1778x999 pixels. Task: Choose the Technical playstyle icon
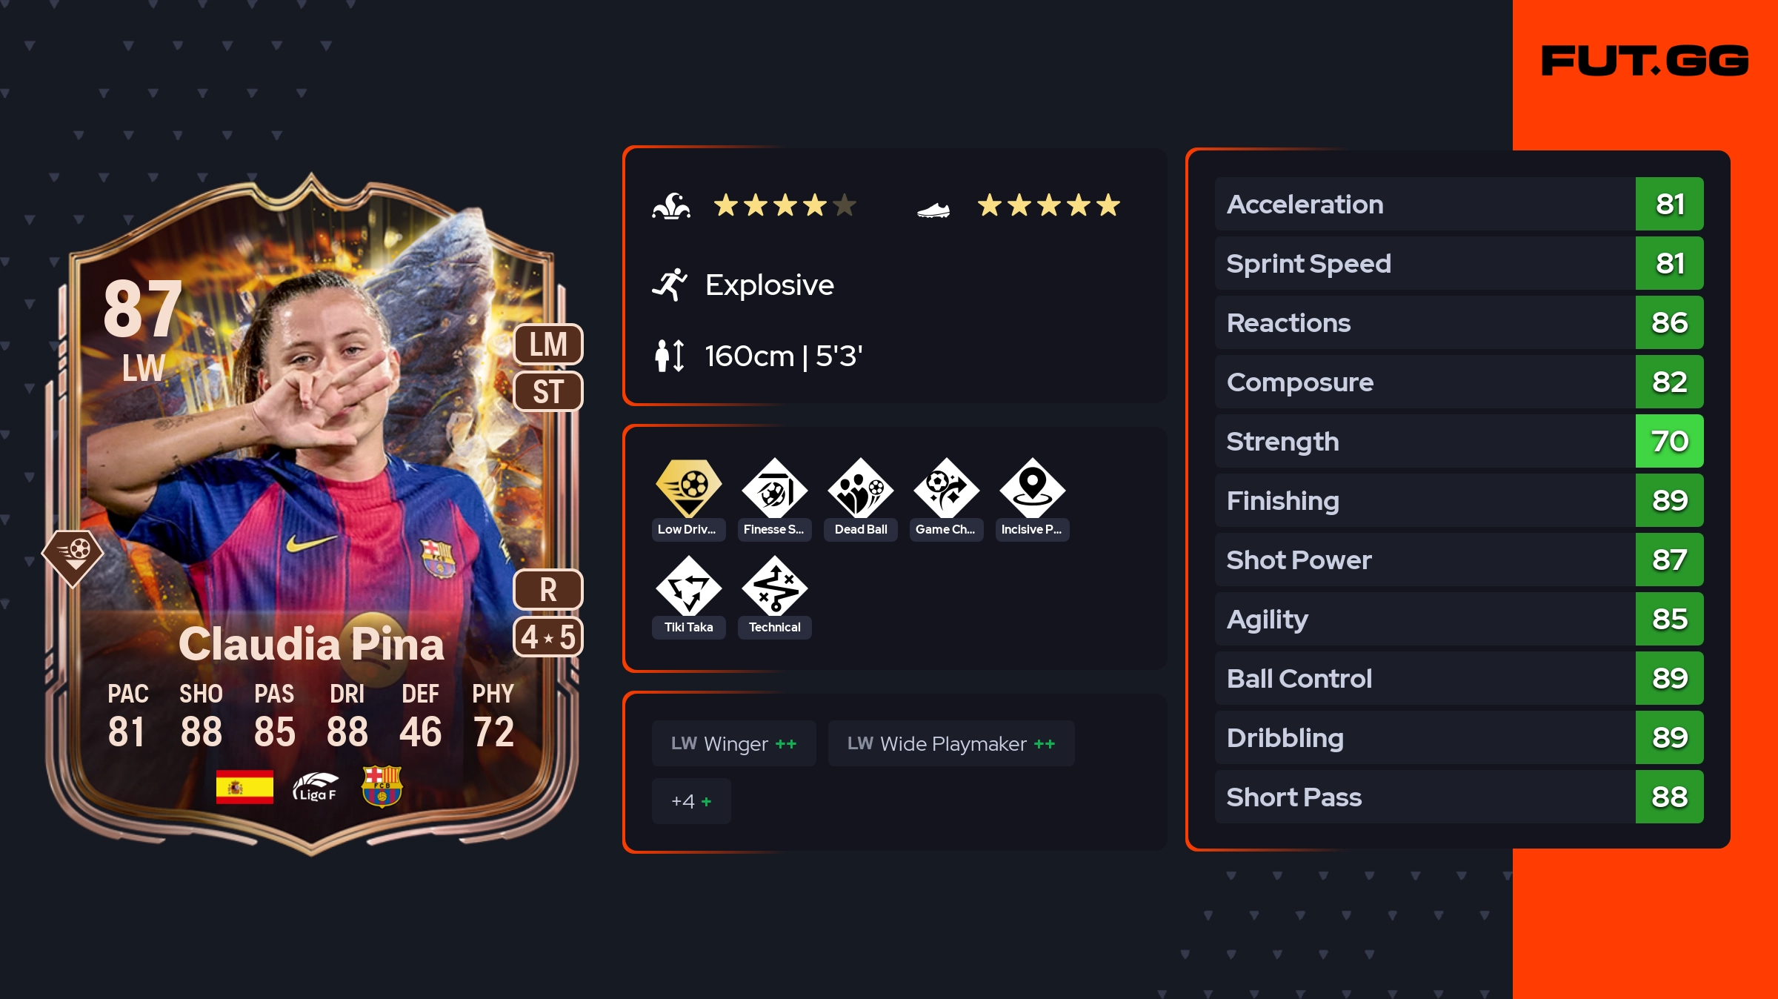pyautogui.click(x=775, y=585)
